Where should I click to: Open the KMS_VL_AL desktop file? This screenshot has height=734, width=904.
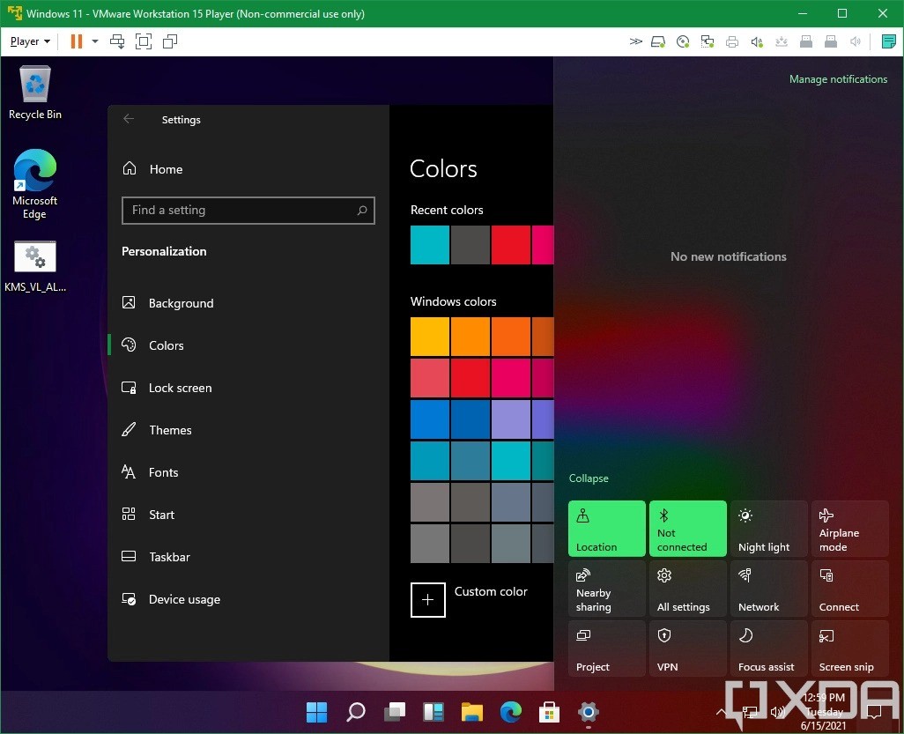(34, 266)
